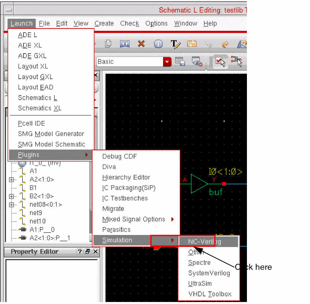Viewport: 310px width, 304px height.
Task: Select net10 in the navigator tree
Action: click(37, 221)
